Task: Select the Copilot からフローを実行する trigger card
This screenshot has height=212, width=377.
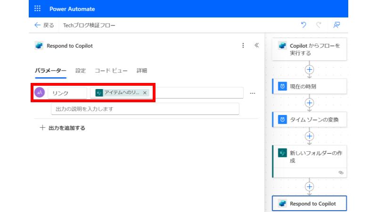Action: coord(309,49)
